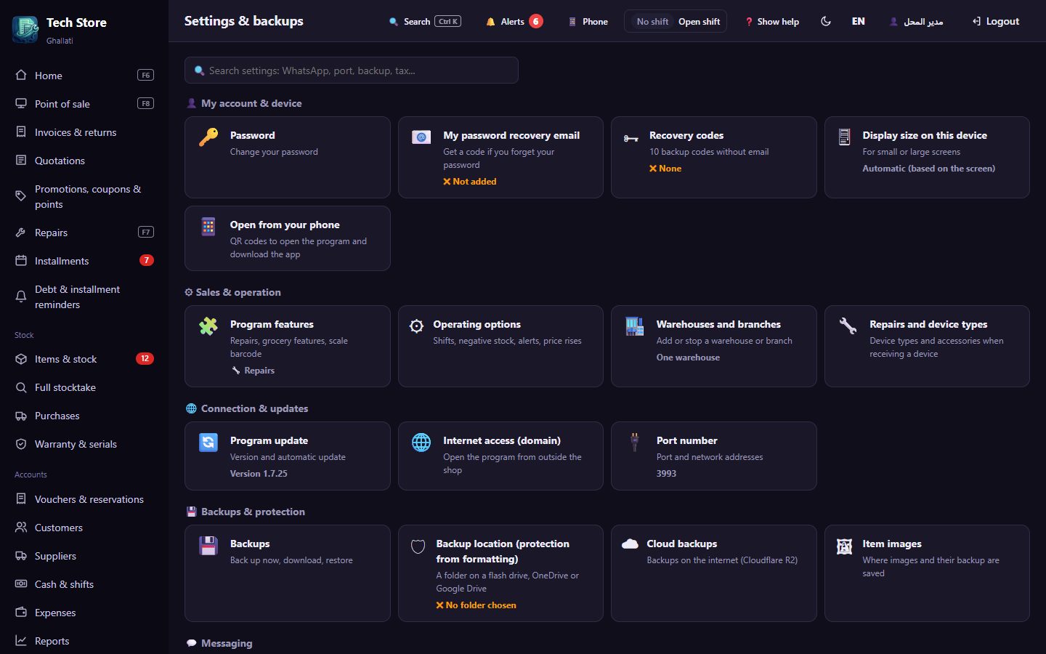Click the puzzle piece icon for Program features

(208, 326)
